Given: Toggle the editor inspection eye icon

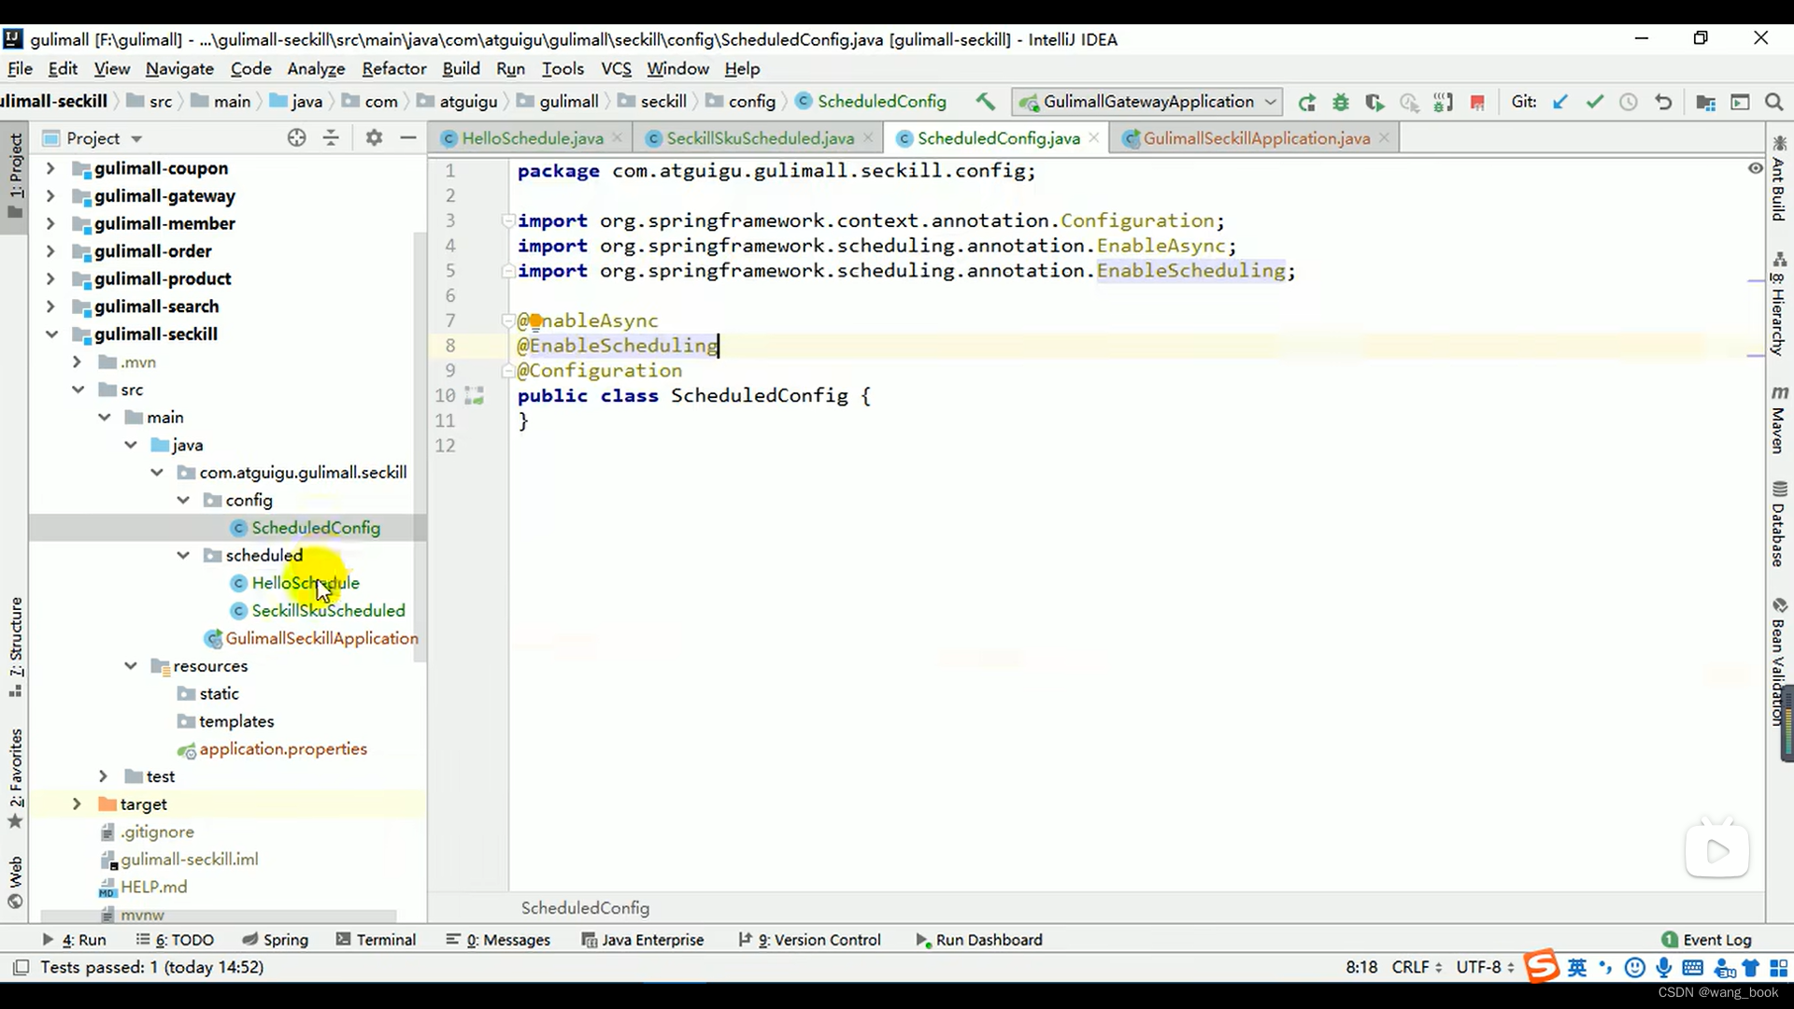Looking at the screenshot, I should (x=1755, y=168).
